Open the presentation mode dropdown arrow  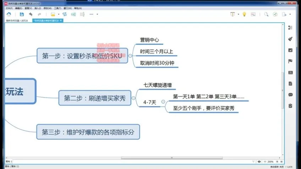click(239, 14)
